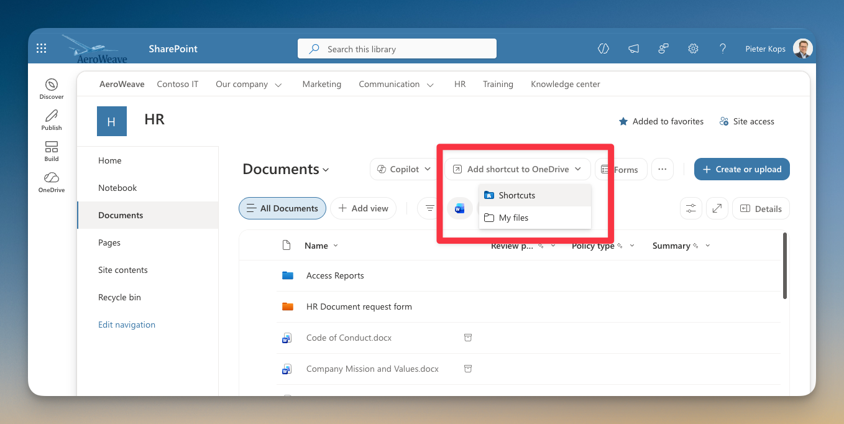This screenshot has height=424, width=844.
Task: Open the Copilot dropdown button
Action: click(405, 169)
